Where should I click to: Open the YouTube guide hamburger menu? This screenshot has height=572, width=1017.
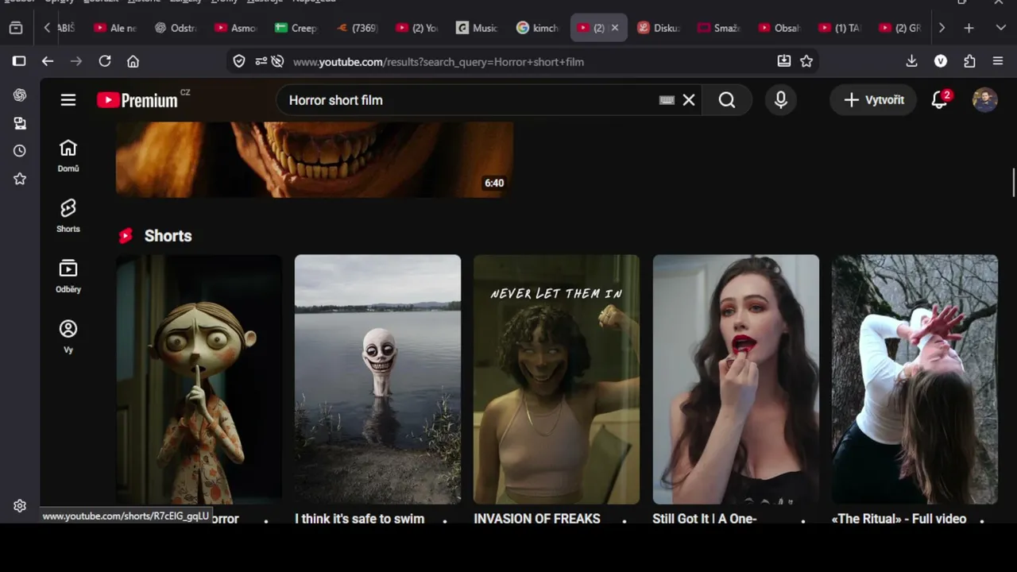pyautogui.click(x=68, y=100)
